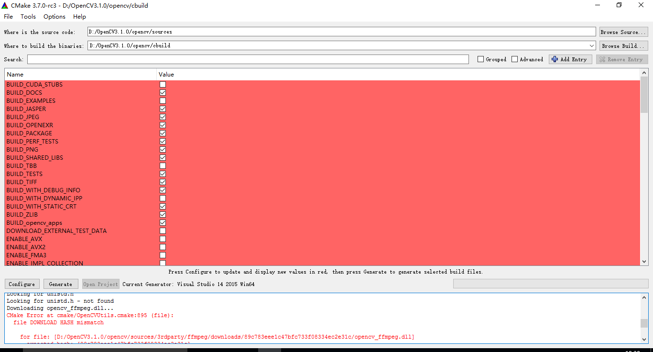
Task: Enable the Grouped checkbox
Action: 480,59
